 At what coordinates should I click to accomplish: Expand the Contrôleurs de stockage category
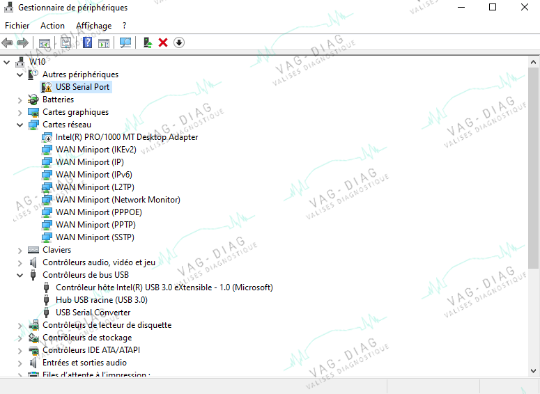tap(20, 338)
